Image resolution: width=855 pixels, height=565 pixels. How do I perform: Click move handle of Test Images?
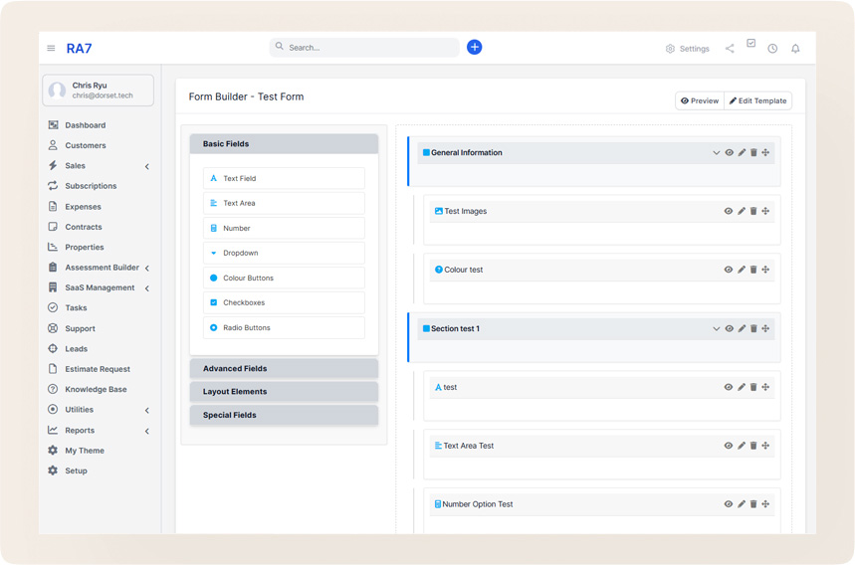coord(765,211)
